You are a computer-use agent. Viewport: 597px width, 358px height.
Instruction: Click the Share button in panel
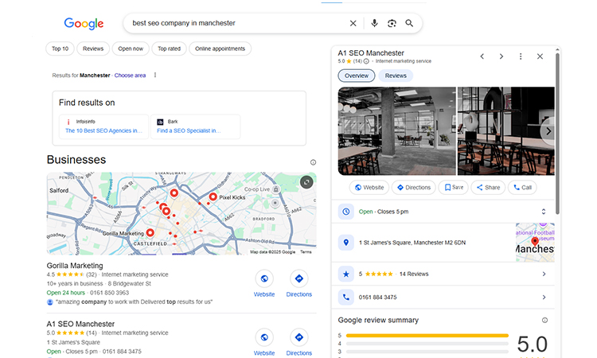click(488, 188)
